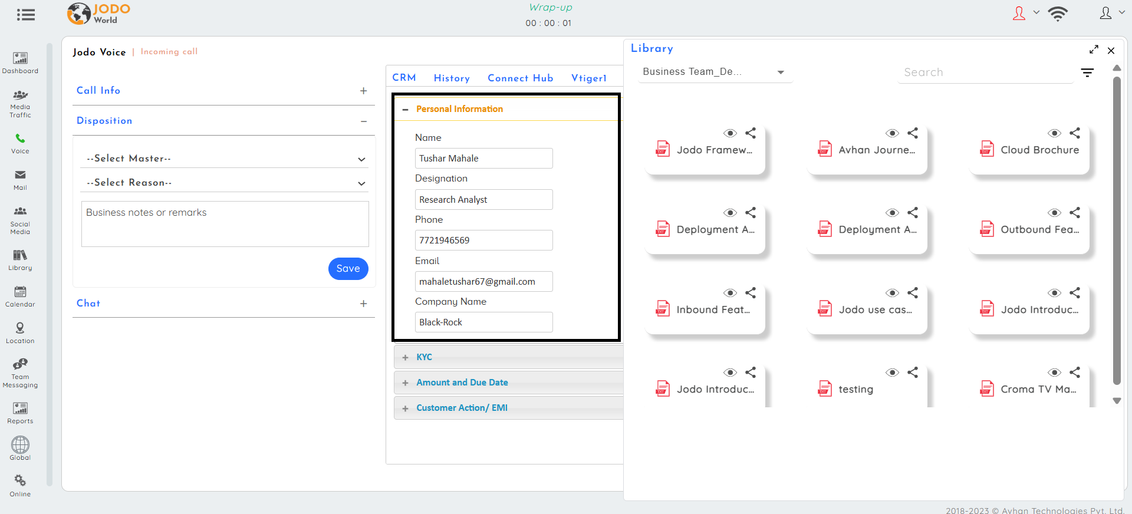1132x514 pixels.
Task: Open Calendar in the sidebar
Action: point(20,296)
